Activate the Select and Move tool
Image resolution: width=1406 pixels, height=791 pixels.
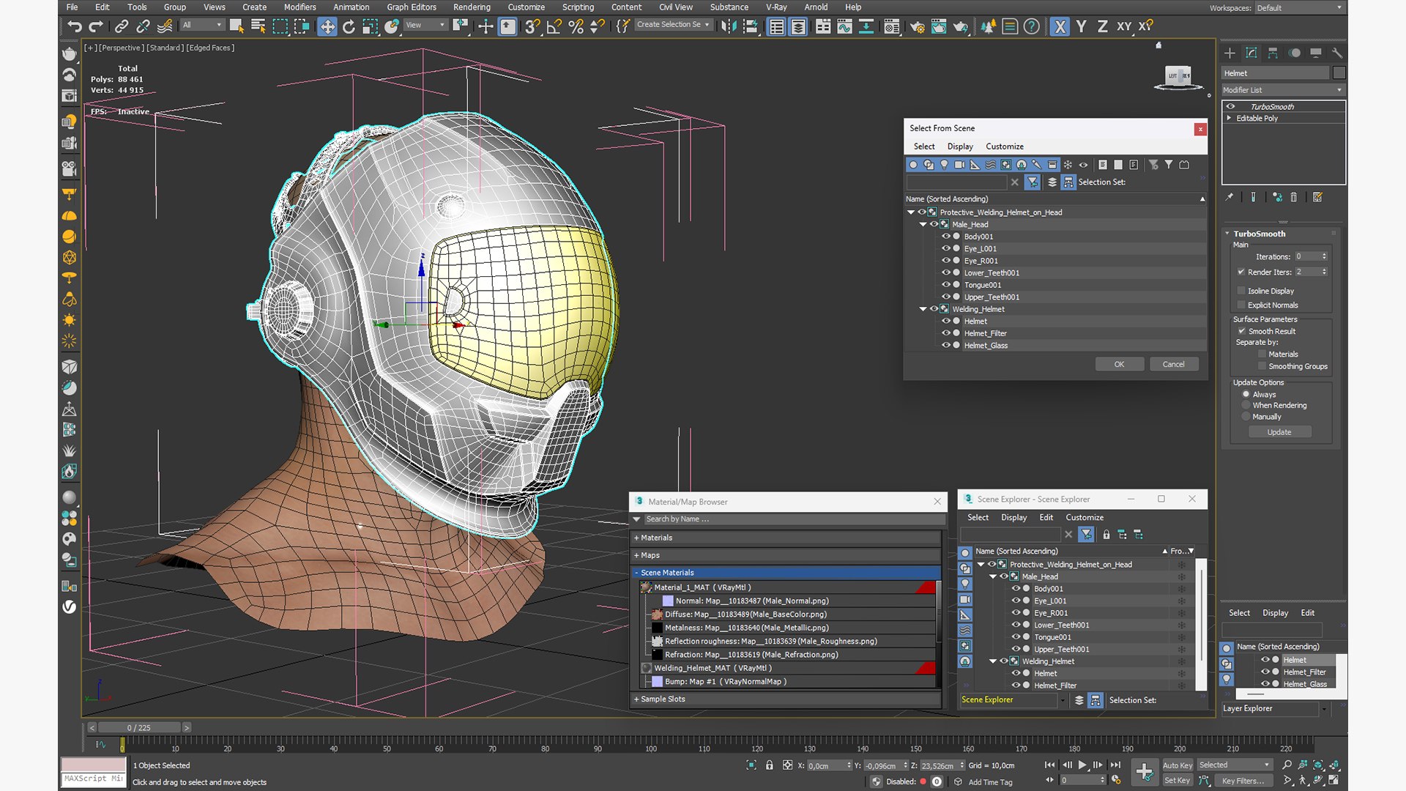point(327,27)
